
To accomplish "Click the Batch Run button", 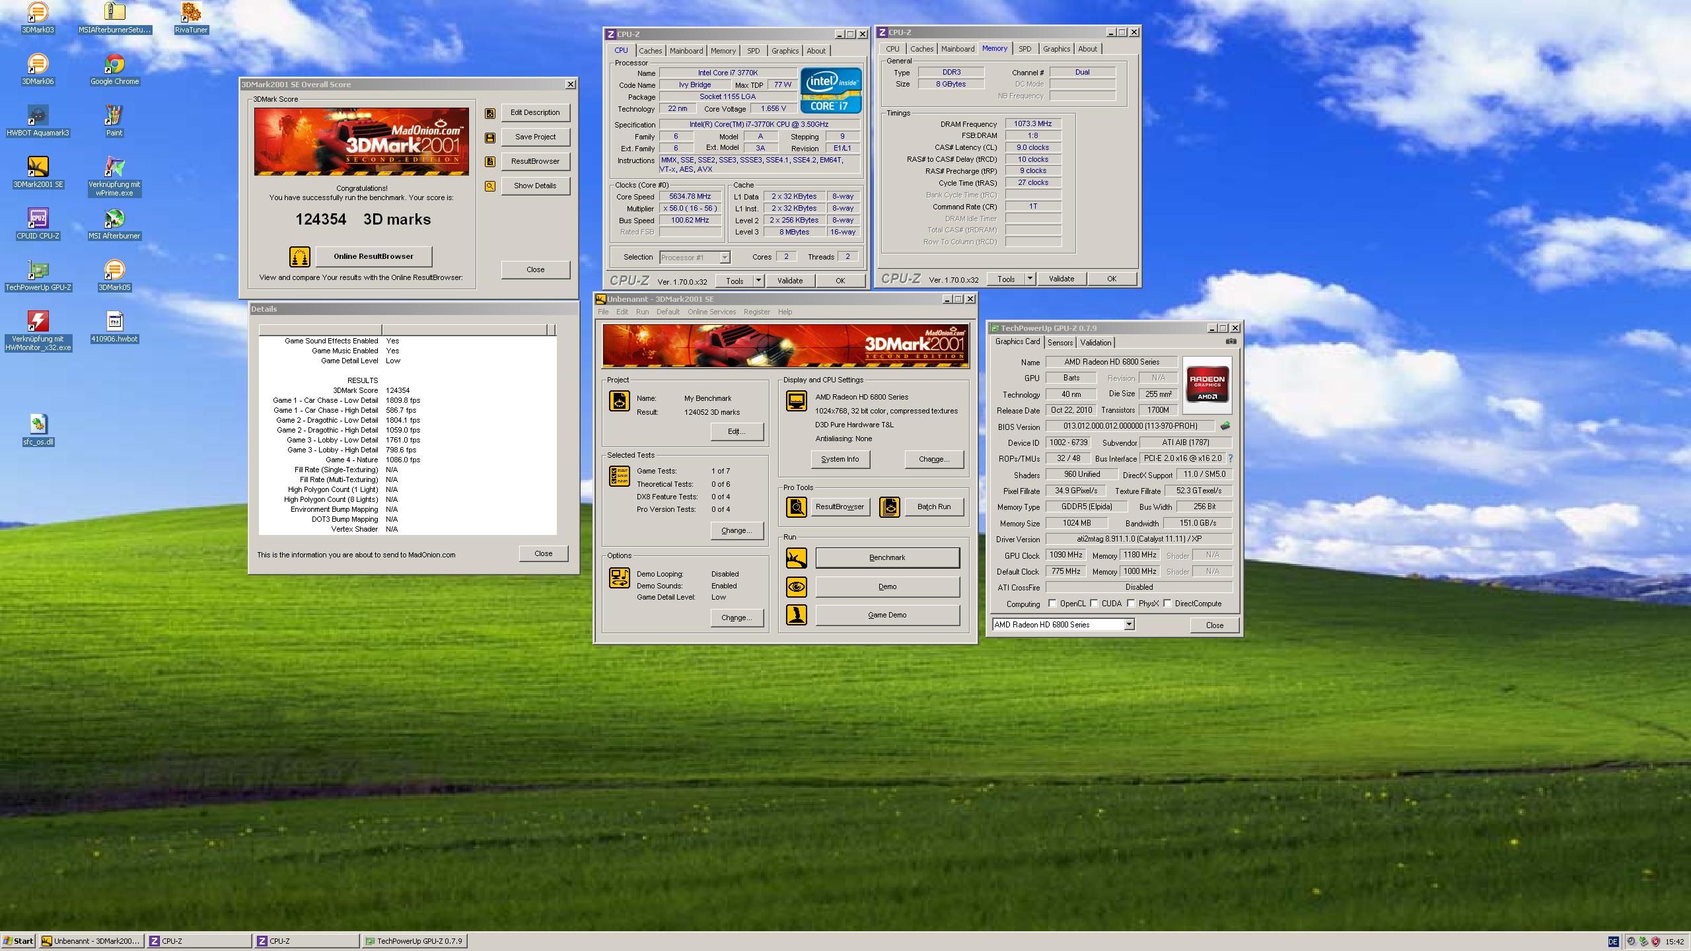I will click(x=933, y=507).
